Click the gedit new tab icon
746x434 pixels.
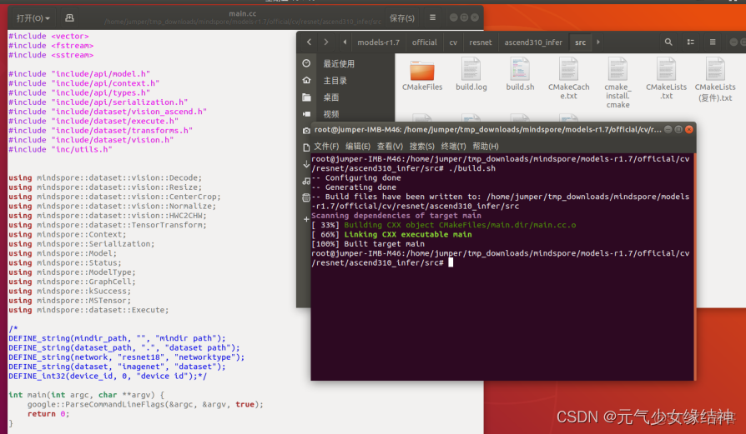coord(68,17)
